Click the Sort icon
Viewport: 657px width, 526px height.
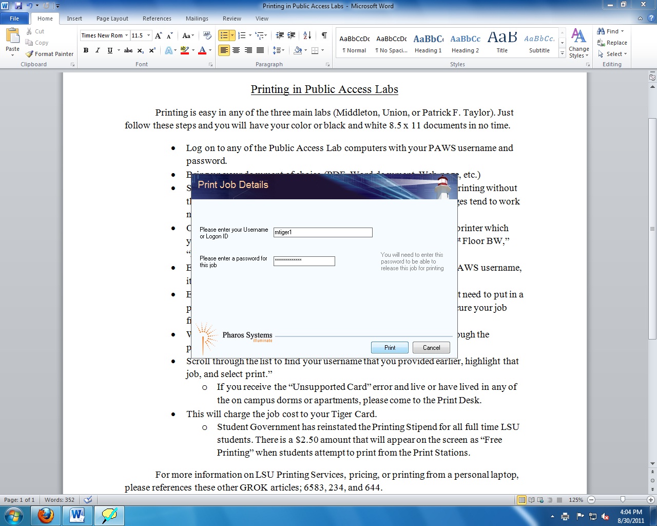(307, 35)
